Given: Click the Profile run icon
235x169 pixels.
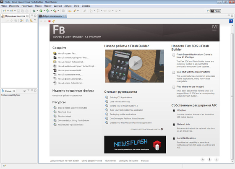Looking at the screenshot, I should pos(48,11).
